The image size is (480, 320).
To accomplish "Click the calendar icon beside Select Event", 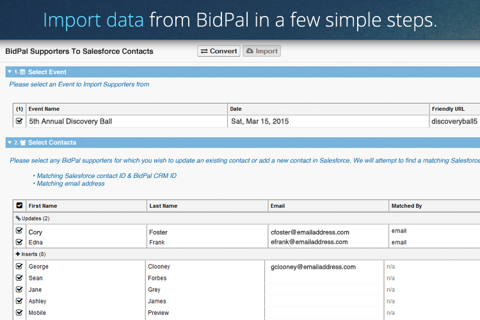I will click(22, 72).
